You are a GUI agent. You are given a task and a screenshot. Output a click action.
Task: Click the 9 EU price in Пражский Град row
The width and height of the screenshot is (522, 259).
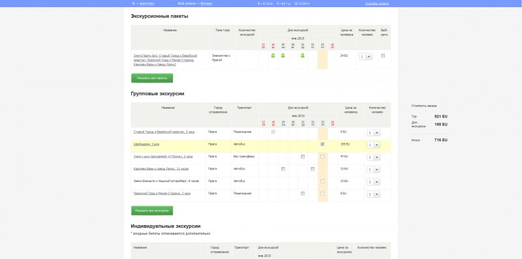343,193
